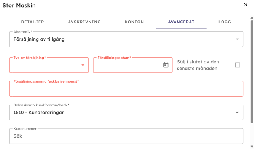Select the Avancerat tab
This screenshot has height=150, width=255.
coord(181,22)
